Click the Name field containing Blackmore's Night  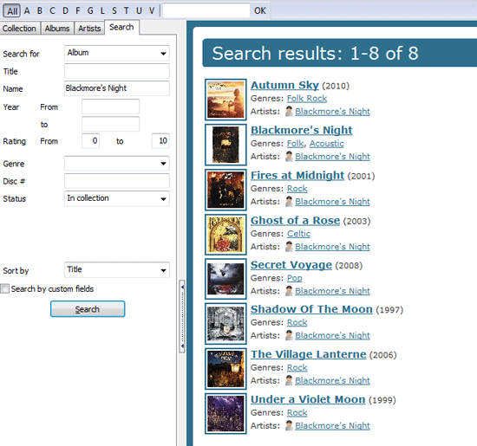pos(117,88)
